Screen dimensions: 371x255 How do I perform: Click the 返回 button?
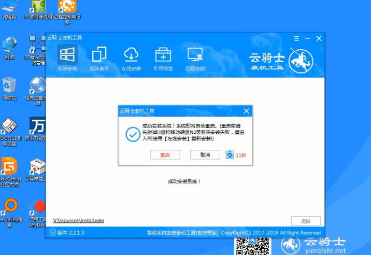[306, 221]
